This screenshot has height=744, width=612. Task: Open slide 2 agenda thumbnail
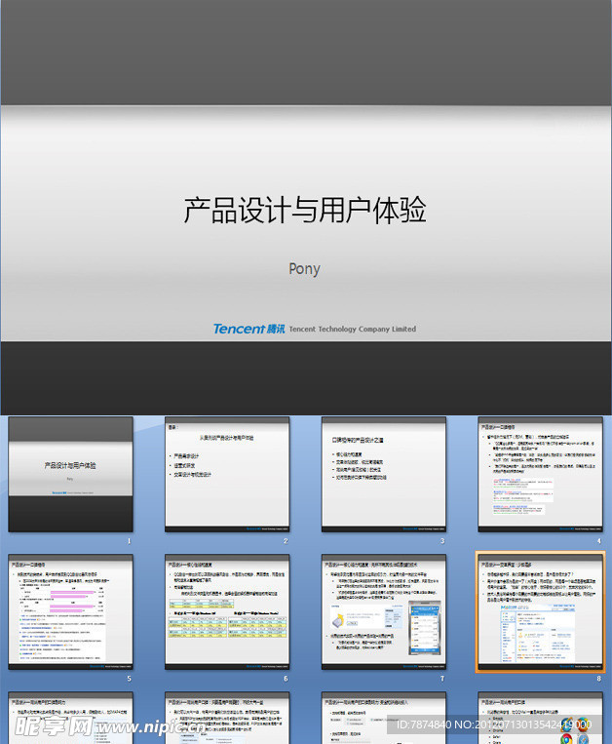pyautogui.click(x=227, y=475)
